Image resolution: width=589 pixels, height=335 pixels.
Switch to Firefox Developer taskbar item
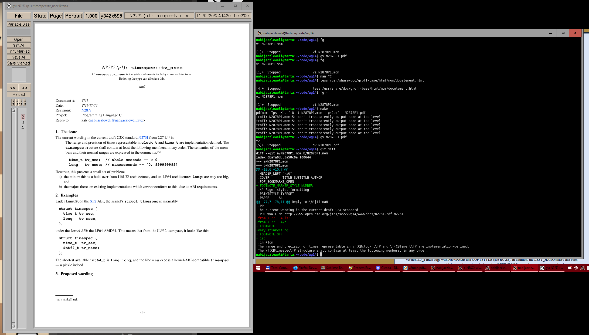click(305, 268)
